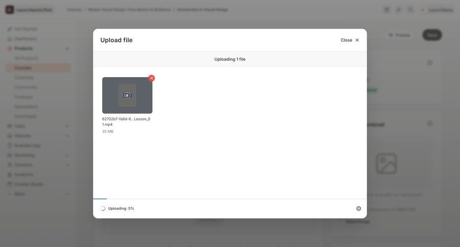The image size is (460, 247).
Task: Close the Upload file dialog
Action: tap(350, 40)
